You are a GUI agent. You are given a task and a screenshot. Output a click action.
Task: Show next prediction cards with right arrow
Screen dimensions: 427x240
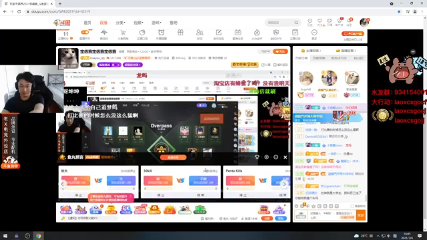pos(284,184)
